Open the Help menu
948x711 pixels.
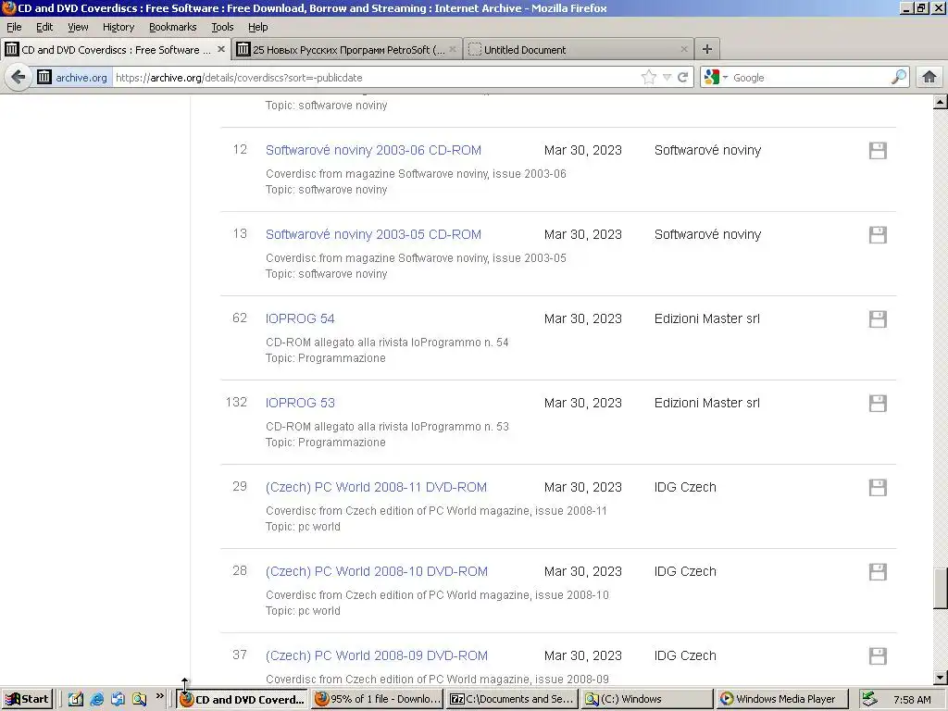coord(257,27)
